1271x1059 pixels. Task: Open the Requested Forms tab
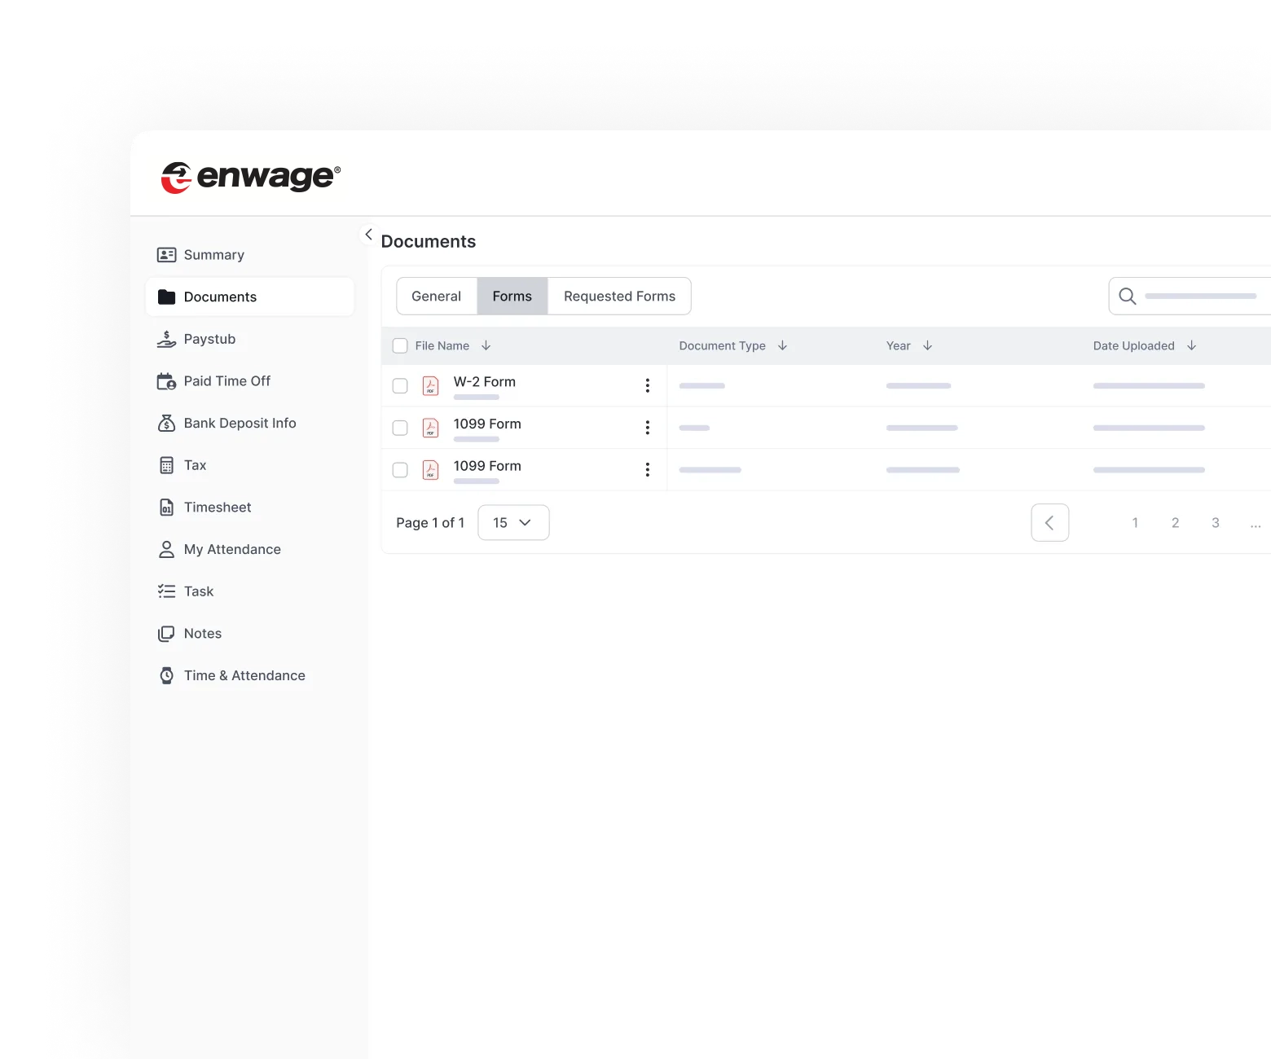[x=619, y=296]
